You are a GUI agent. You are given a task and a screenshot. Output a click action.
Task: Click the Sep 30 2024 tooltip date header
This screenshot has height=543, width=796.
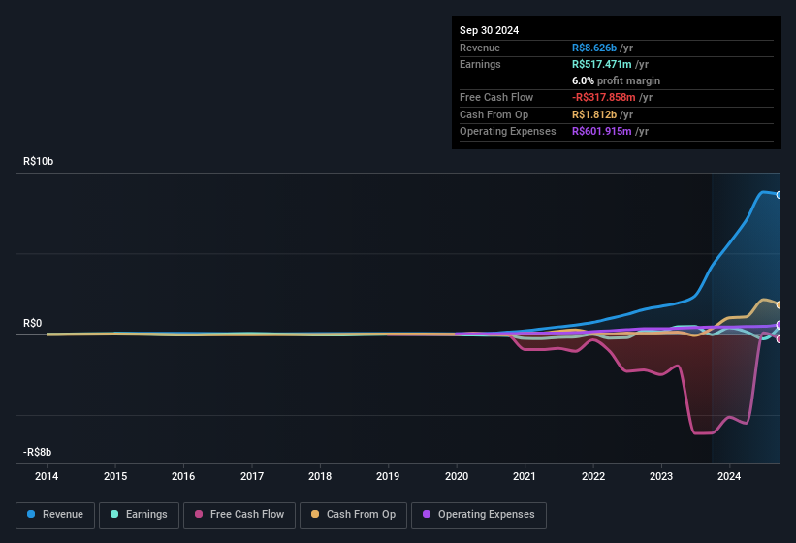tap(490, 30)
